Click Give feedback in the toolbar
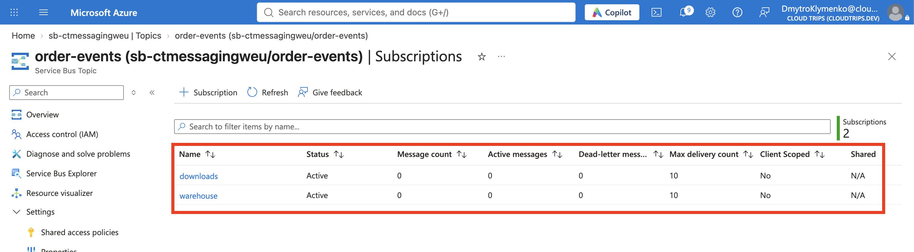The image size is (914, 252). (330, 93)
